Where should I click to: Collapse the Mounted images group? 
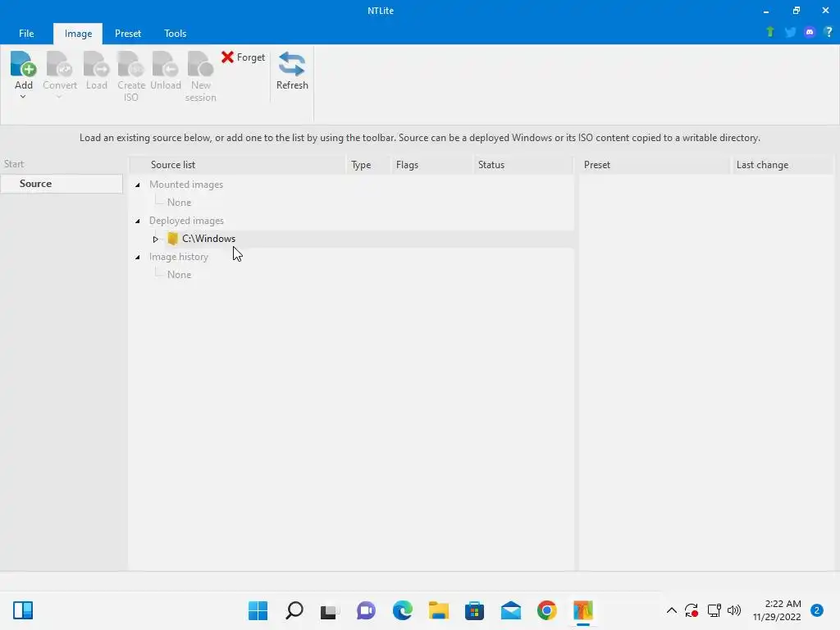(138, 185)
